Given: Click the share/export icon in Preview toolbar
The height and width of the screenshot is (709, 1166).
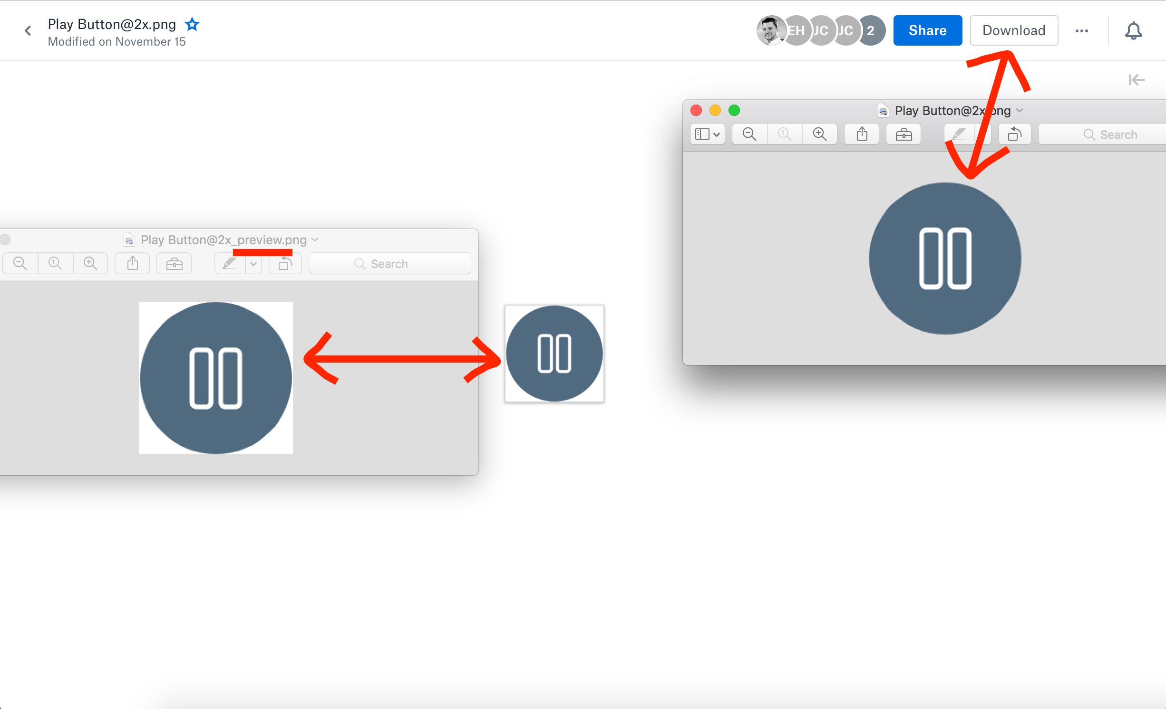Looking at the screenshot, I should tap(861, 135).
